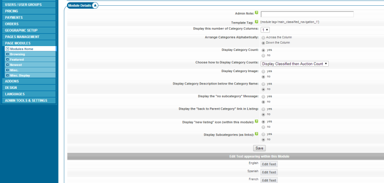Open the Misc. Display modules submenu

click(x=30, y=75)
